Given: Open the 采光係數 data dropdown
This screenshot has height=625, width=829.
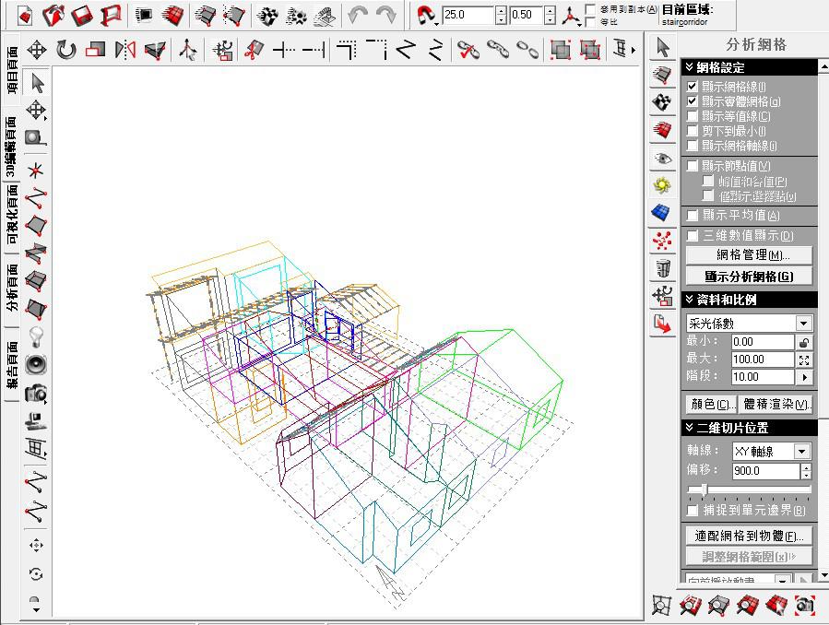Looking at the screenshot, I should click(803, 324).
